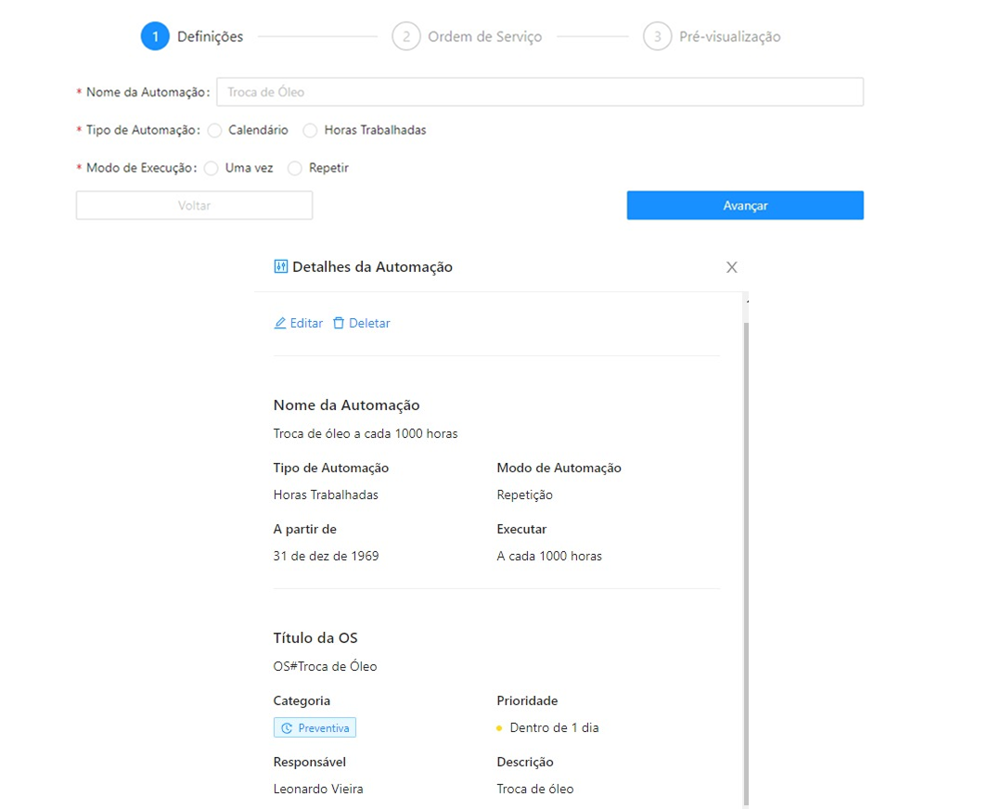Click the step 3 circle icon

[x=657, y=36]
